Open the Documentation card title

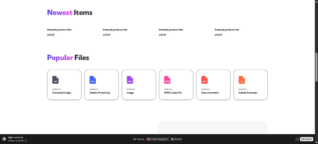(210, 93)
